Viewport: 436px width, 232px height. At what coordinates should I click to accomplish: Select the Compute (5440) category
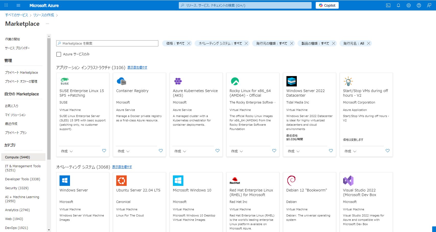[23, 157]
